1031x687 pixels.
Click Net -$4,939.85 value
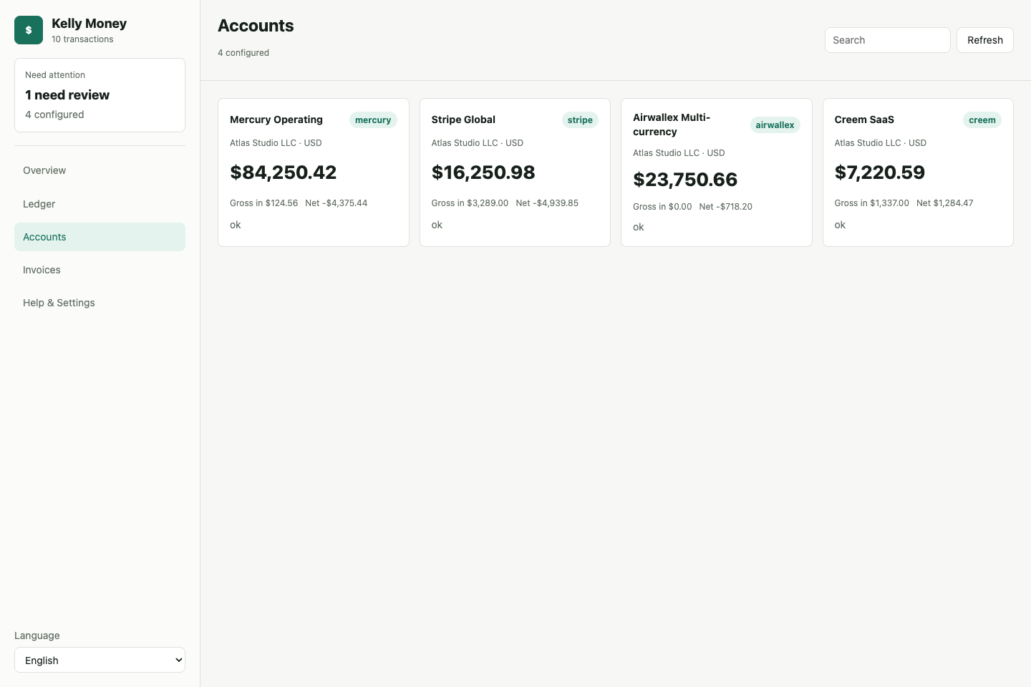(x=547, y=203)
